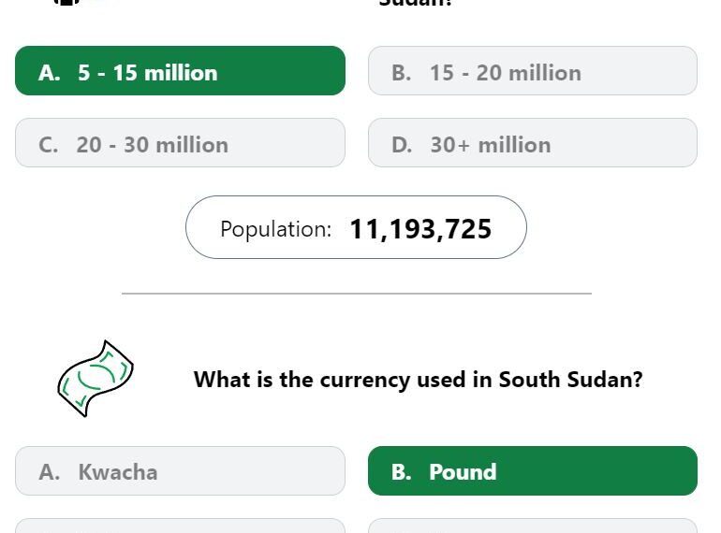The height and width of the screenshot is (533, 721).
Task: Click the cropped "Sudan?" question text at top
Action: (415, 2)
